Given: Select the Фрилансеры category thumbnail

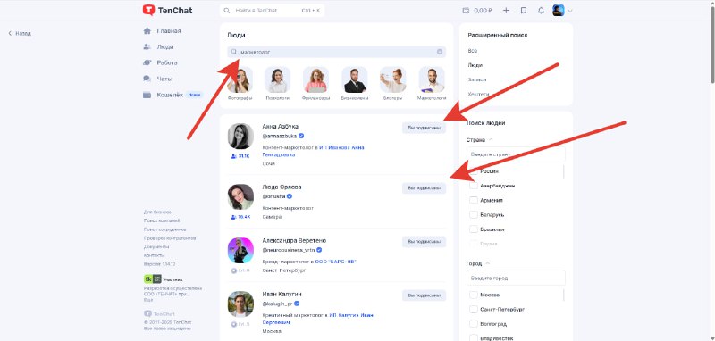Looking at the screenshot, I should [315, 84].
